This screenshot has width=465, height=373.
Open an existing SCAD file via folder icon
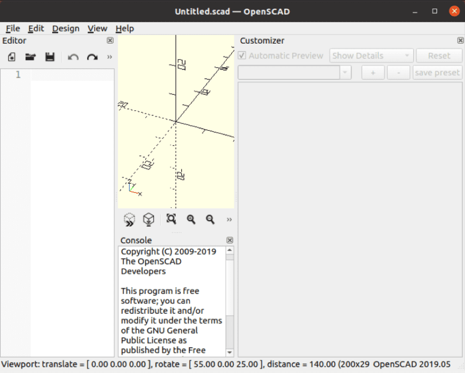[x=30, y=56]
